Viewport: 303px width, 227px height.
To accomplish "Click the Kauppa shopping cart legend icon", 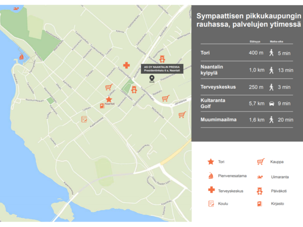I will [260, 162].
